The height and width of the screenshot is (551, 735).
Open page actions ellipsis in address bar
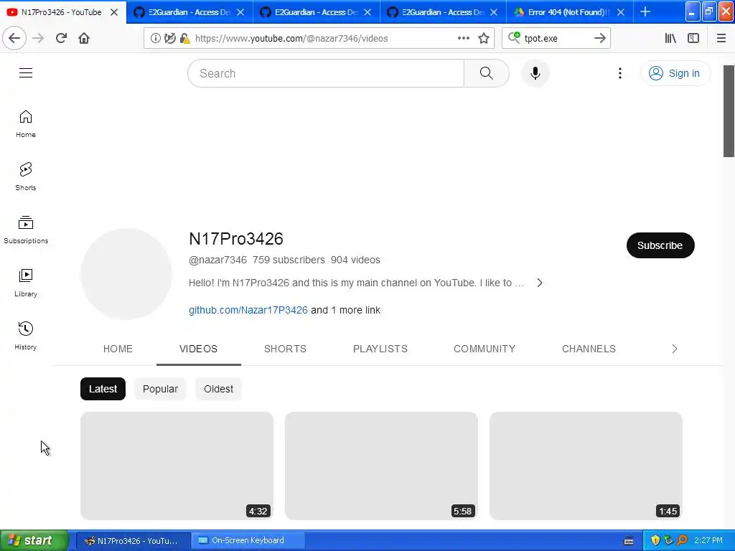coord(463,39)
